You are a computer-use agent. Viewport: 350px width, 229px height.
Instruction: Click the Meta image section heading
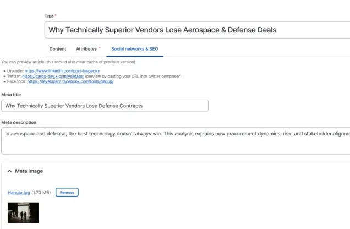(29, 171)
